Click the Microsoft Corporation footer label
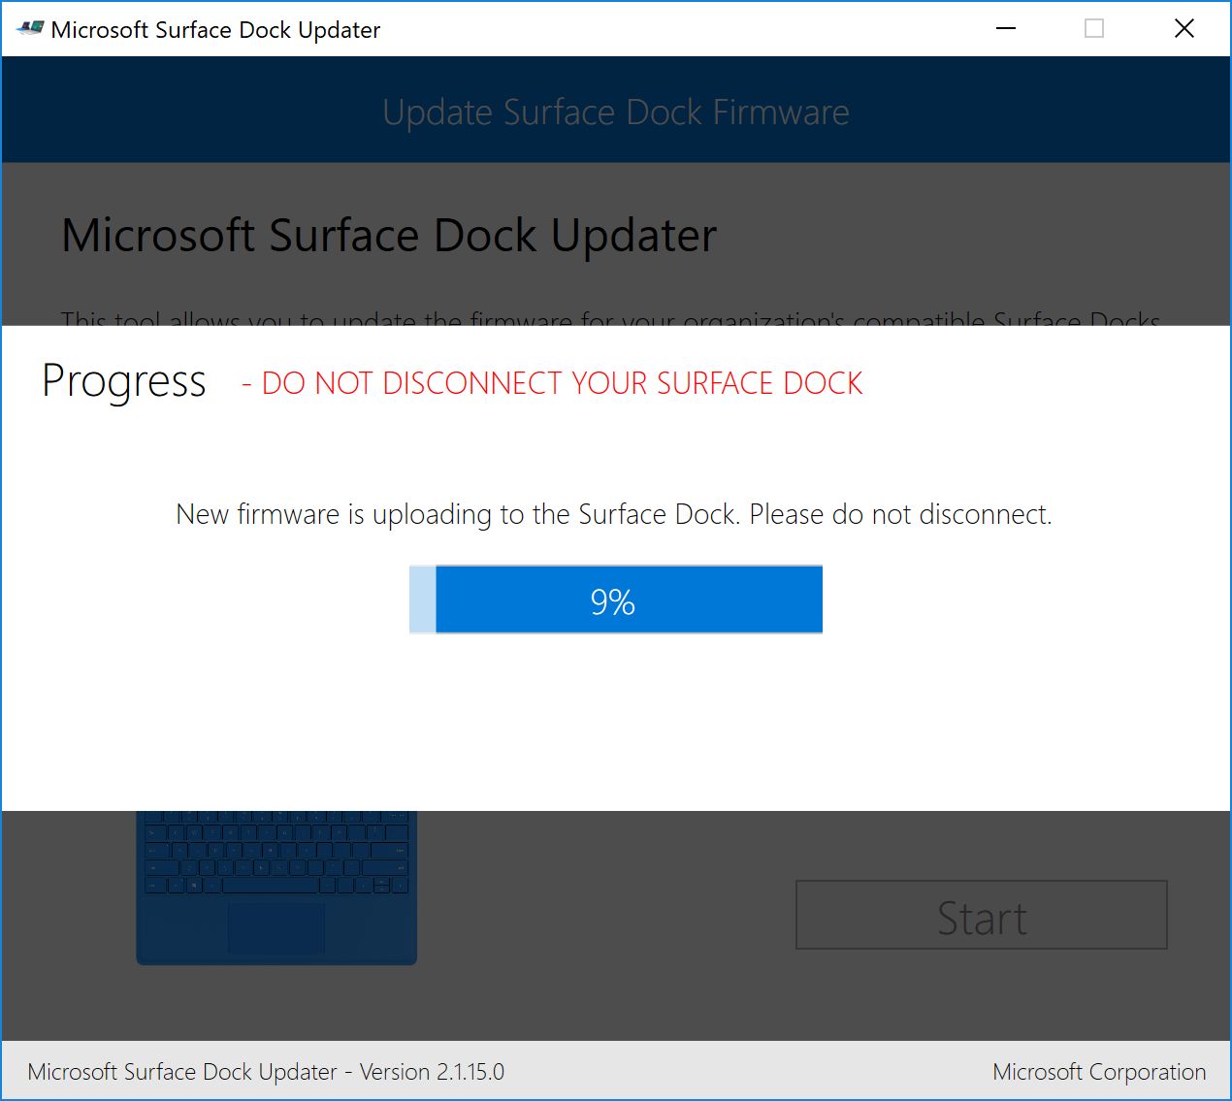 1098,1072
